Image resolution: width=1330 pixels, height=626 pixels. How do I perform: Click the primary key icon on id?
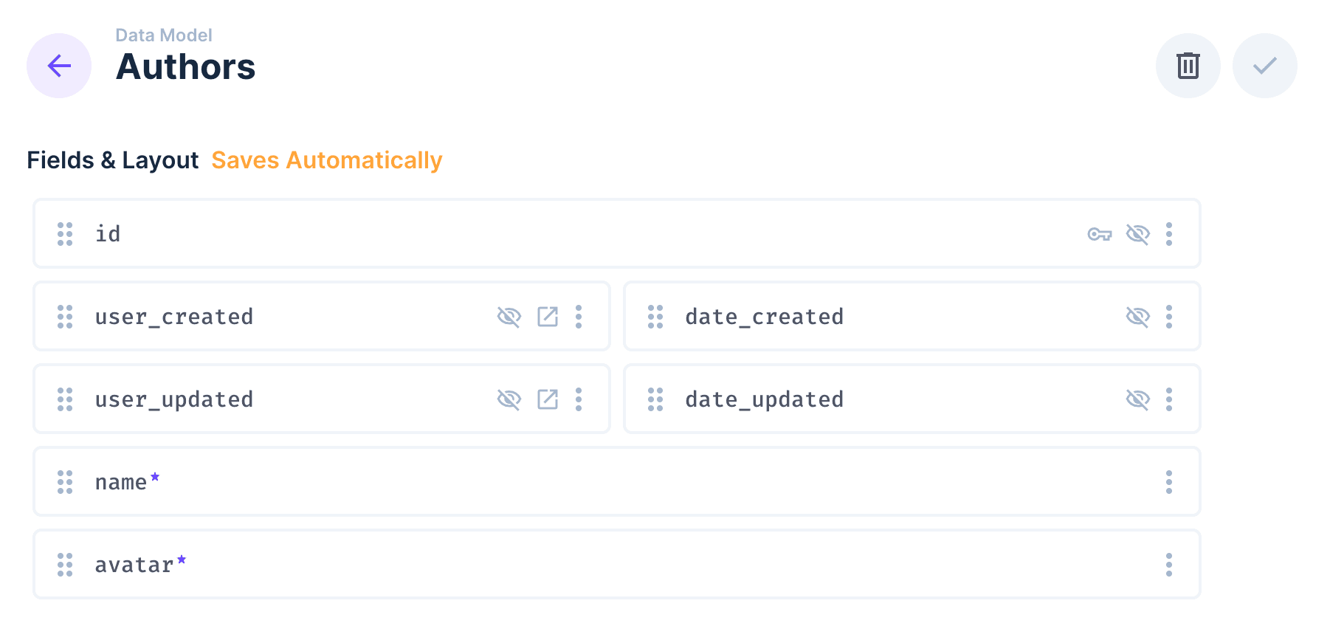1099,235
